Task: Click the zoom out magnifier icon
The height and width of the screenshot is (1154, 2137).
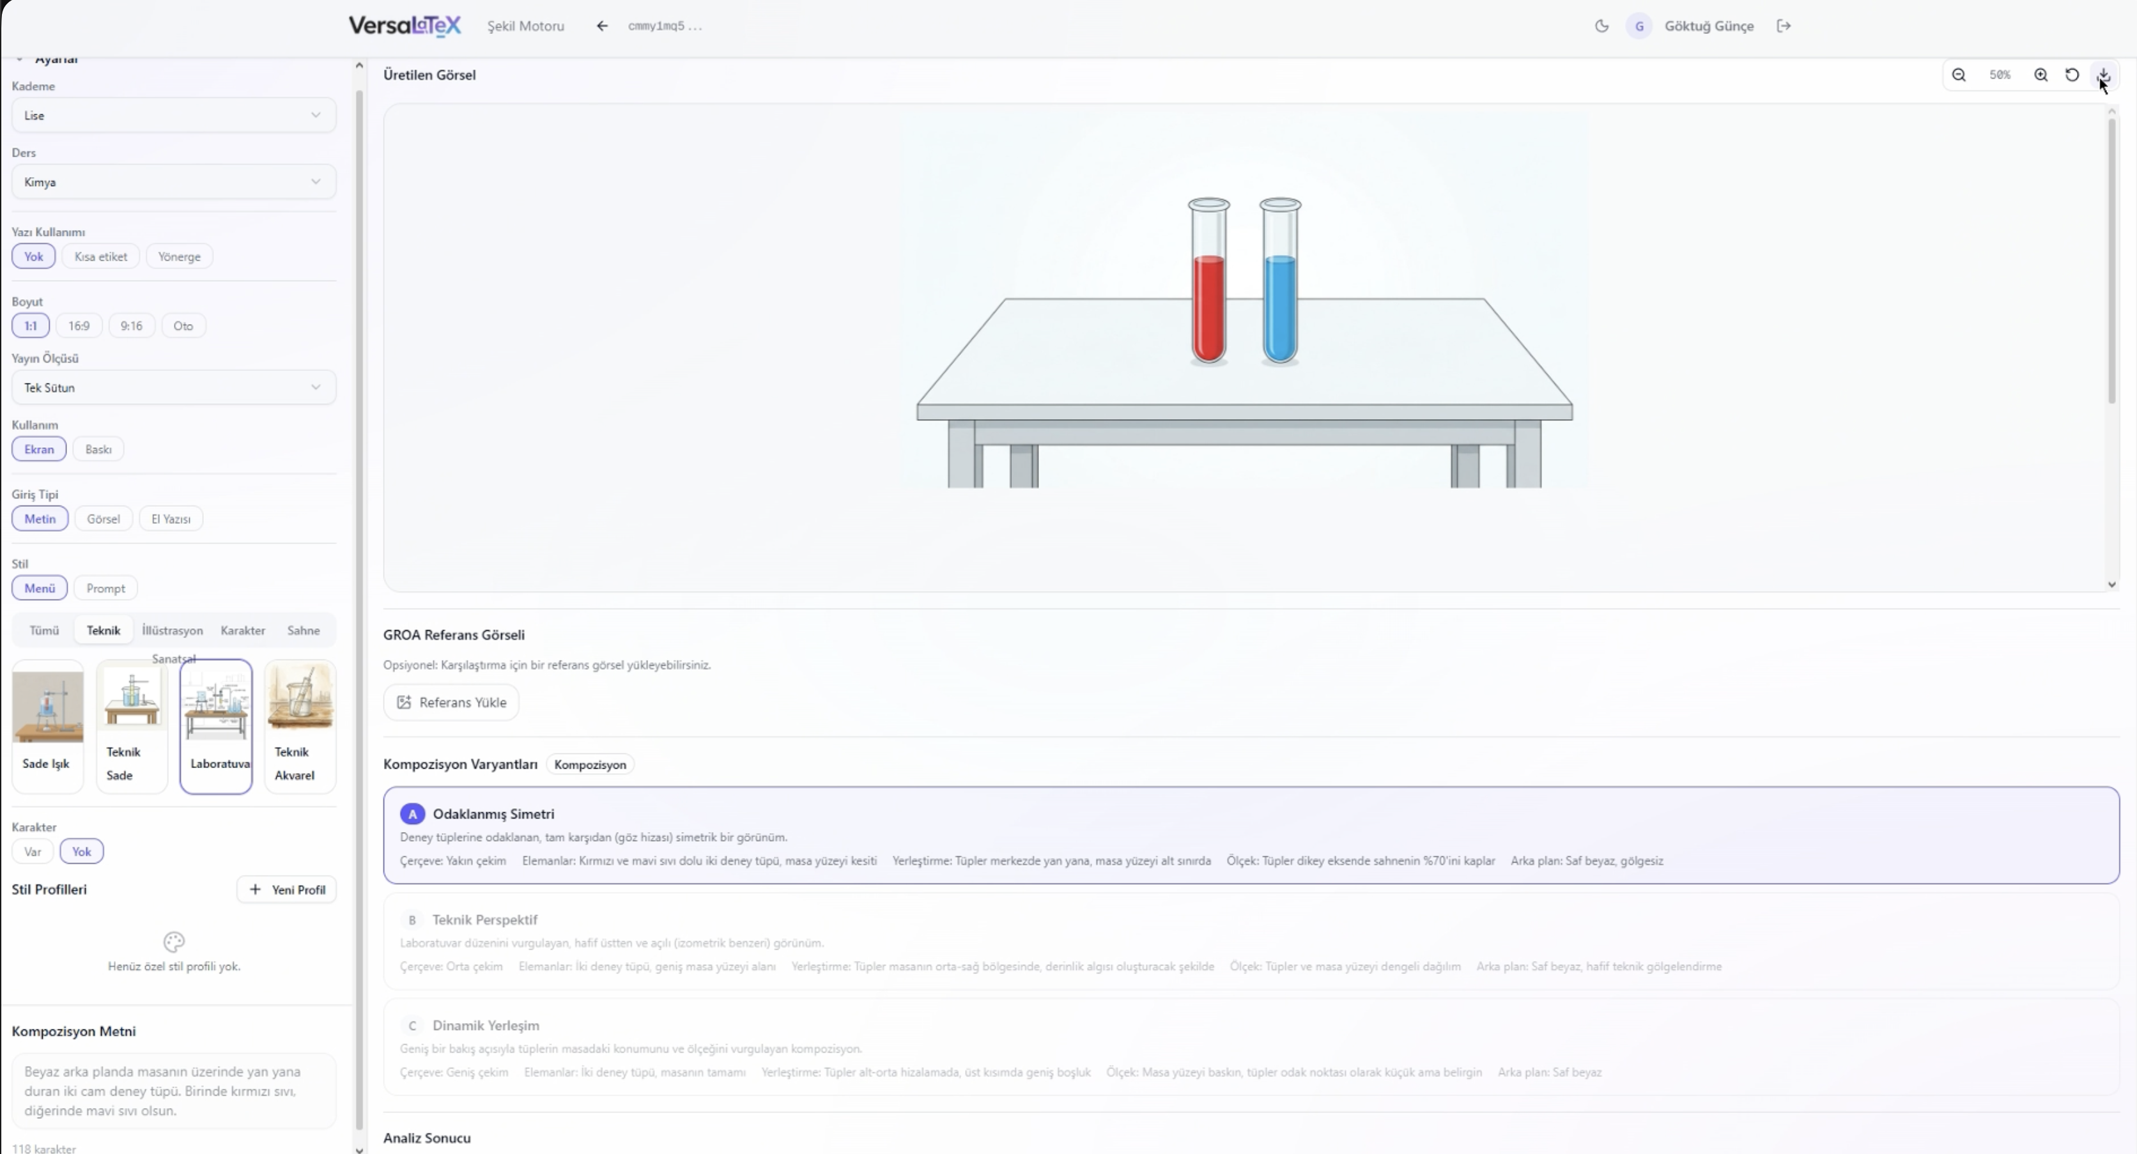Action: click(1959, 75)
